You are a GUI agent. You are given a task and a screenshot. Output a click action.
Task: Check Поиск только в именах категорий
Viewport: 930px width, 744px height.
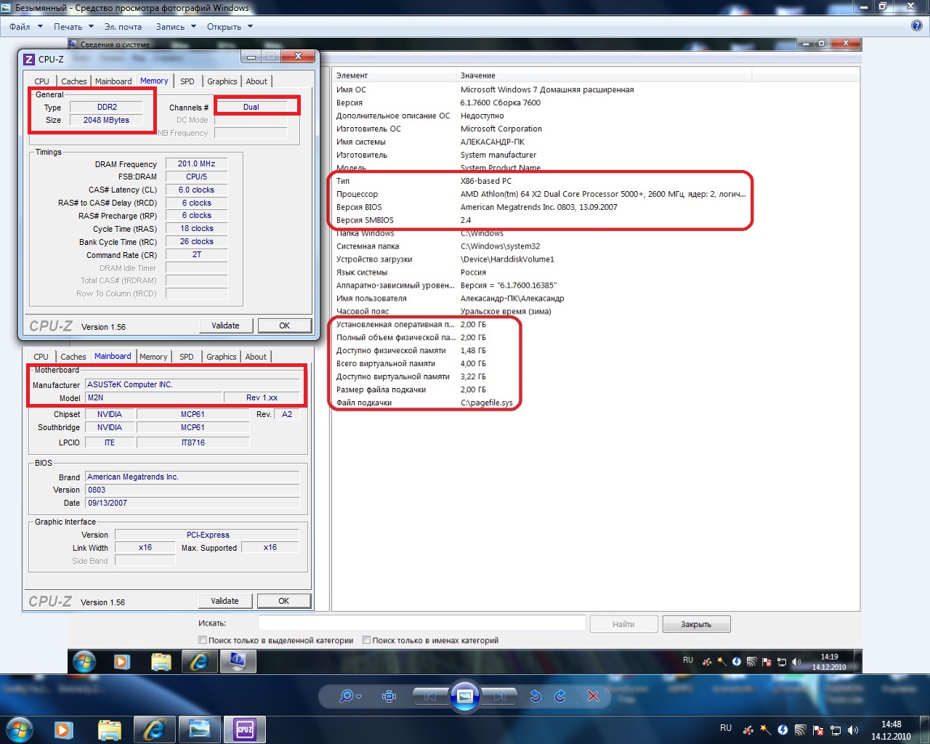367,640
